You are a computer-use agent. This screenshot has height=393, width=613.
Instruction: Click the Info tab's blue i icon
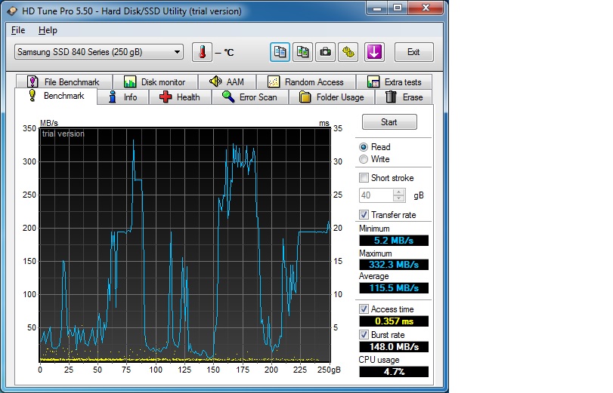pyautogui.click(x=113, y=97)
